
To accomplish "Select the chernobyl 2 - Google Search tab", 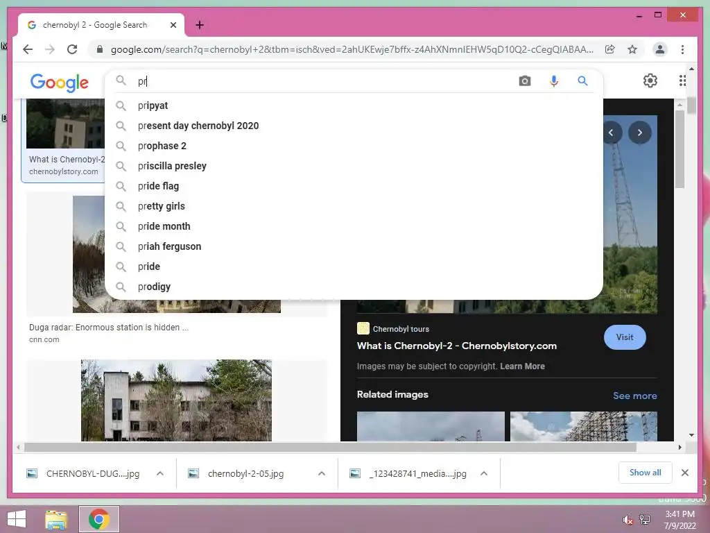I will [x=101, y=25].
